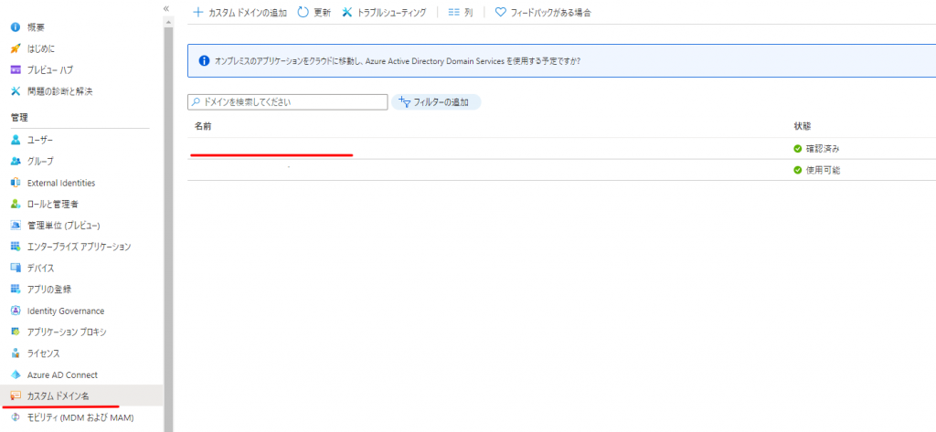Screen dimensions: 936x432
Task: Open 管理単位 (プレビュー) text in the sidebar
Action: (63, 225)
